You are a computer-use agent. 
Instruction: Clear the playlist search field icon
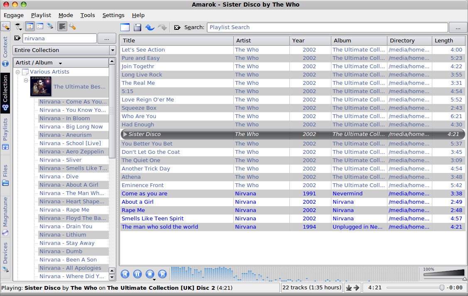click(x=177, y=27)
